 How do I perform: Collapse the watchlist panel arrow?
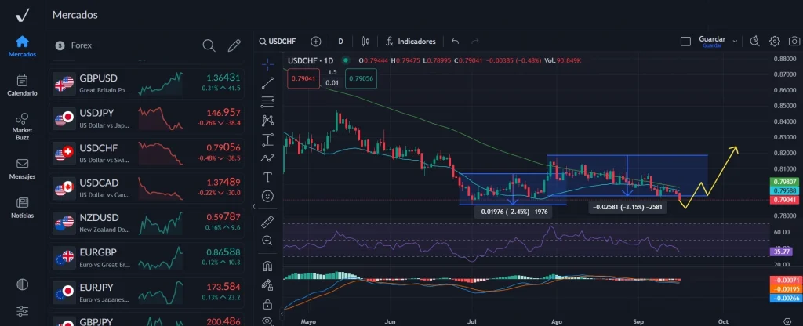coord(254,206)
